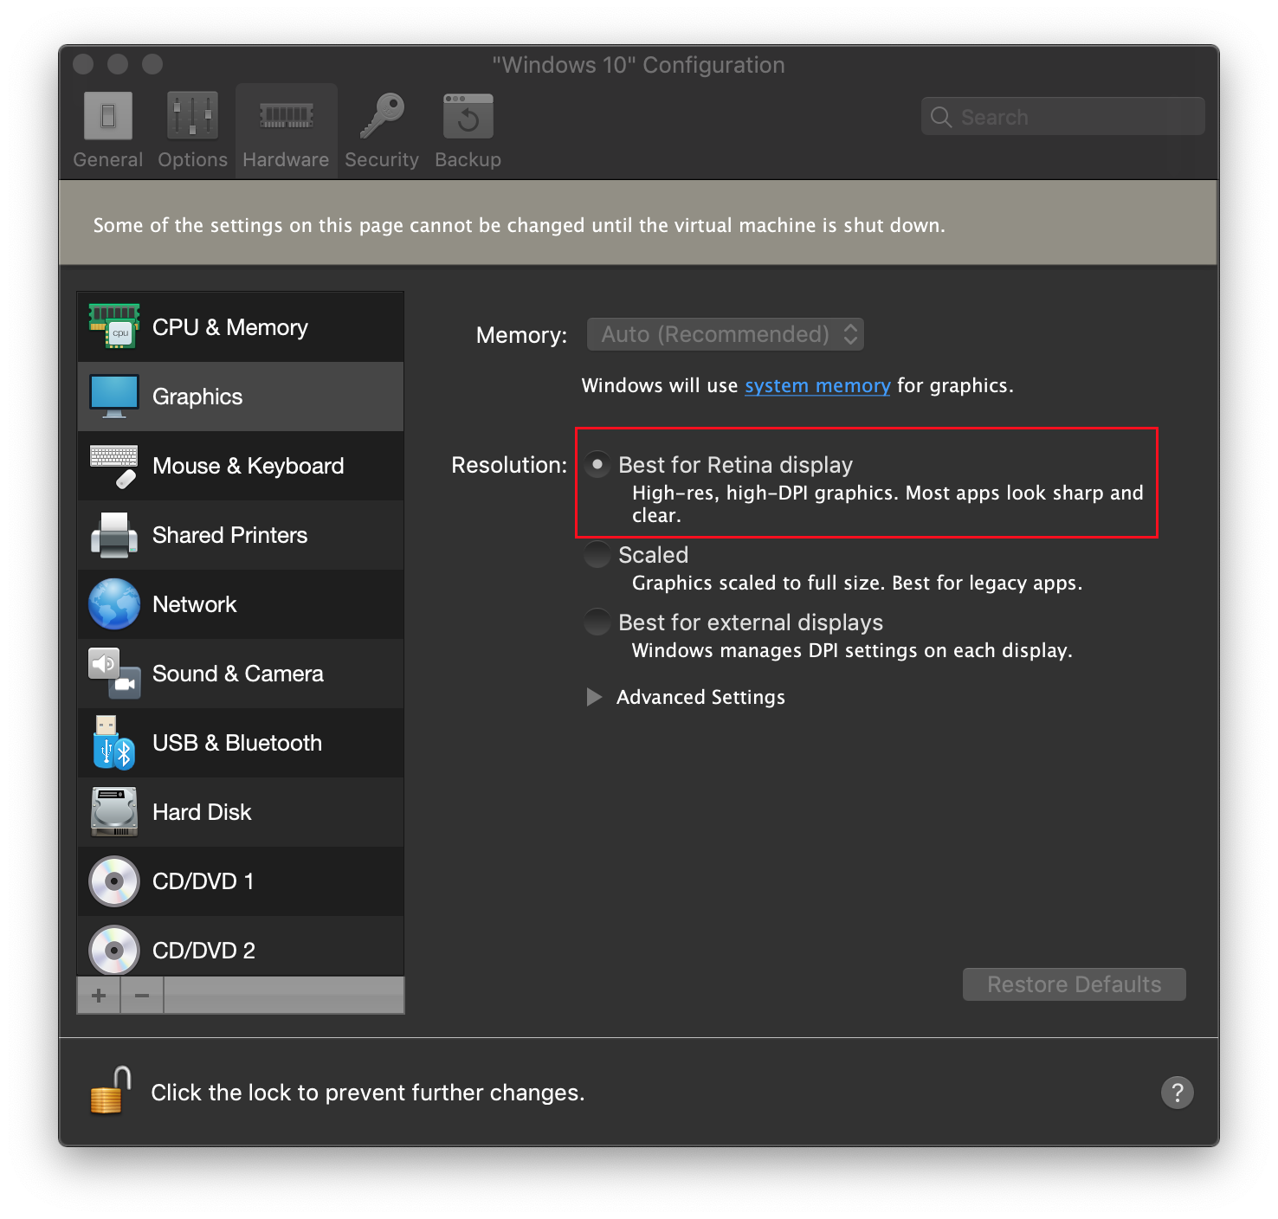Image resolution: width=1278 pixels, height=1219 pixels.
Task: Select Best for external displays option
Action: pos(597,622)
